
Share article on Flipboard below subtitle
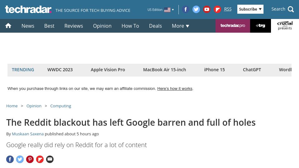40,159
